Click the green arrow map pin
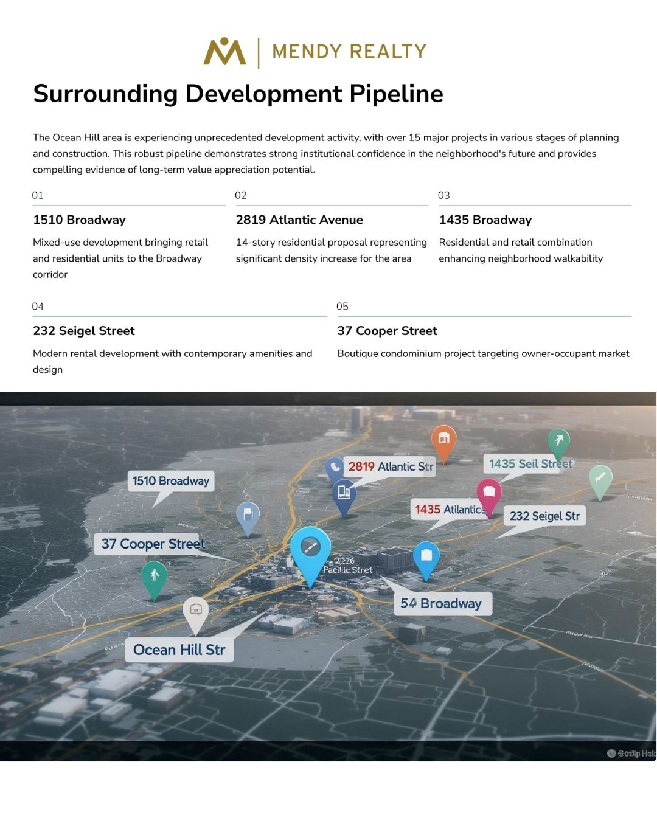Screen dimensions: 657x821 [558, 442]
